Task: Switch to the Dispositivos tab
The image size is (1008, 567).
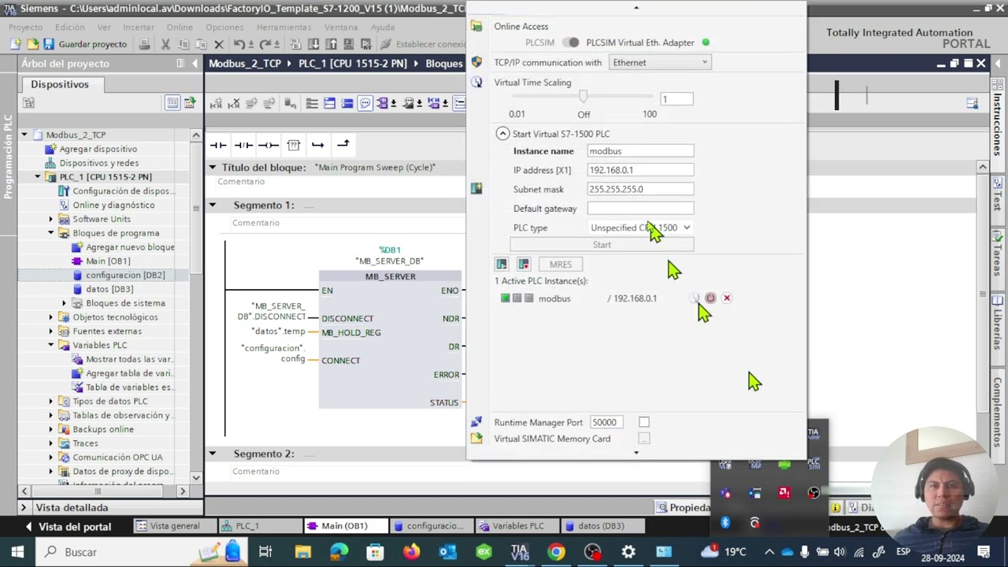Action: (x=60, y=84)
